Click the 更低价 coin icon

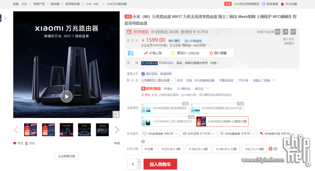coord(173,53)
